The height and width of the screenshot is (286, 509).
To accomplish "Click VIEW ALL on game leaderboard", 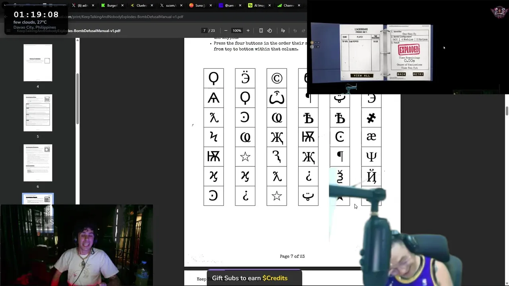I will (362, 75).
